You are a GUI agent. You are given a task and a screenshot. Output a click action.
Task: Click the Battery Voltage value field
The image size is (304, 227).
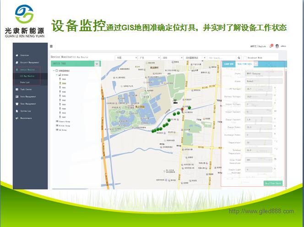pyautogui.click(x=258, y=96)
